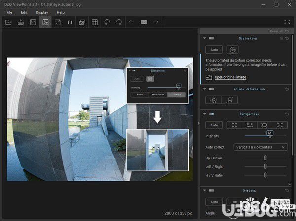Rotate image right (clockwise)
This screenshot has height=221, width=296.
(119, 22)
